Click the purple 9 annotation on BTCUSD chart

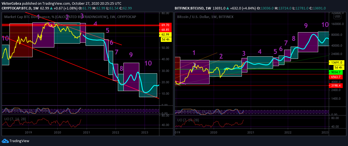306,26
